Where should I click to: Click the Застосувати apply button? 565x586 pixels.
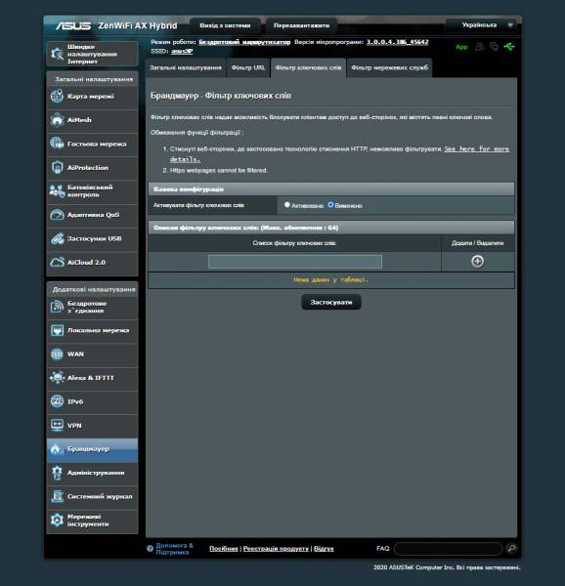coord(331,302)
